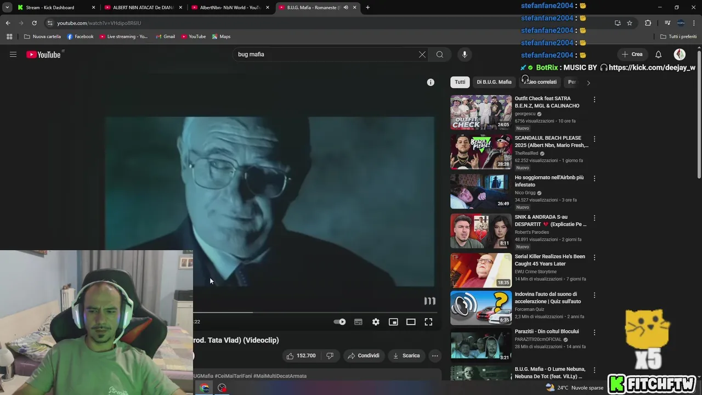Go back in browser history
This screenshot has width=702, height=395.
click(x=8, y=23)
